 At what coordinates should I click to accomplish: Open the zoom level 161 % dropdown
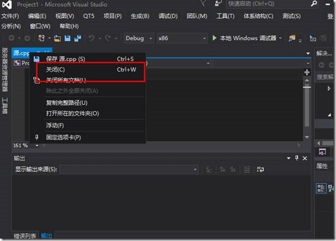37,146
